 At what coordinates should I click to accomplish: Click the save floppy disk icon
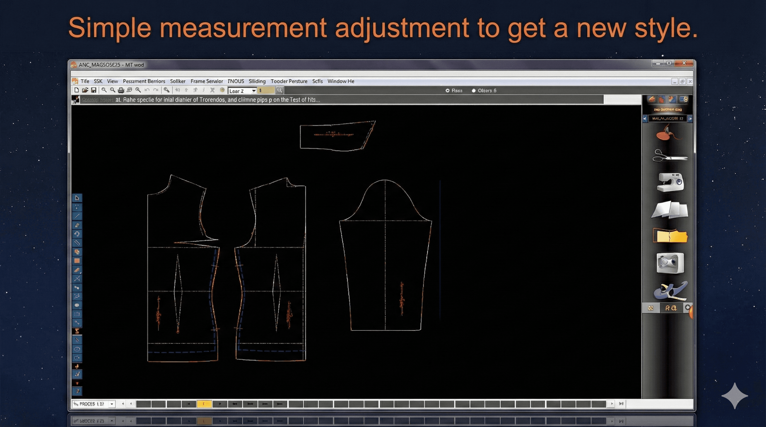[94, 90]
